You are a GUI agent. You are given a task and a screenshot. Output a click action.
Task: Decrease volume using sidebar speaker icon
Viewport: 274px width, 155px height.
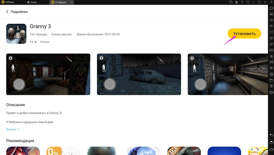pyautogui.click(x=271, y=26)
